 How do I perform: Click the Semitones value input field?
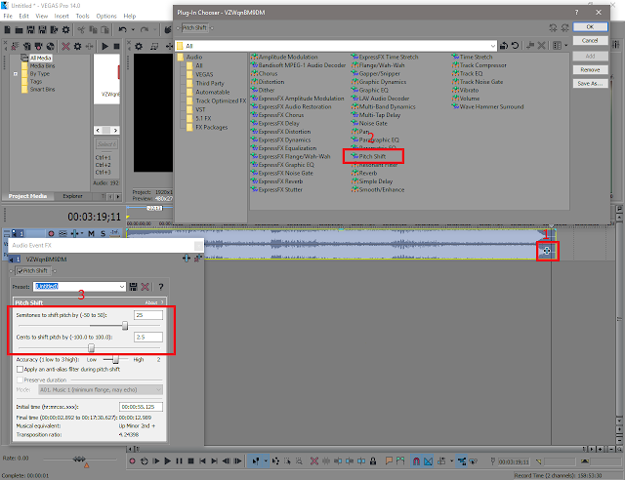[x=147, y=315]
